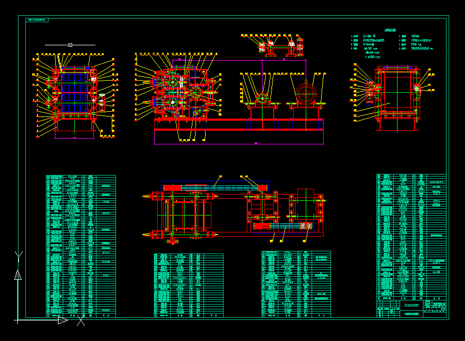Click the drawing title text in the title block
This screenshot has width=465, height=341.
[411, 305]
